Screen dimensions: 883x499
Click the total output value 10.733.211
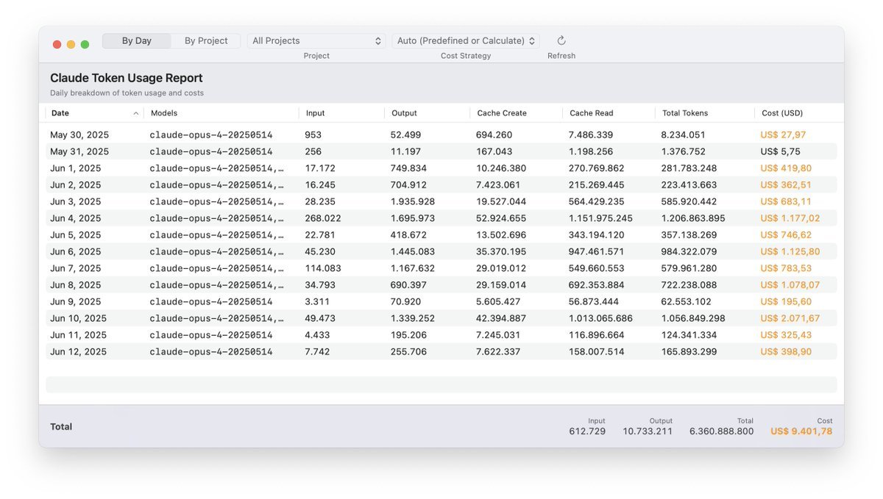pos(648,431)
